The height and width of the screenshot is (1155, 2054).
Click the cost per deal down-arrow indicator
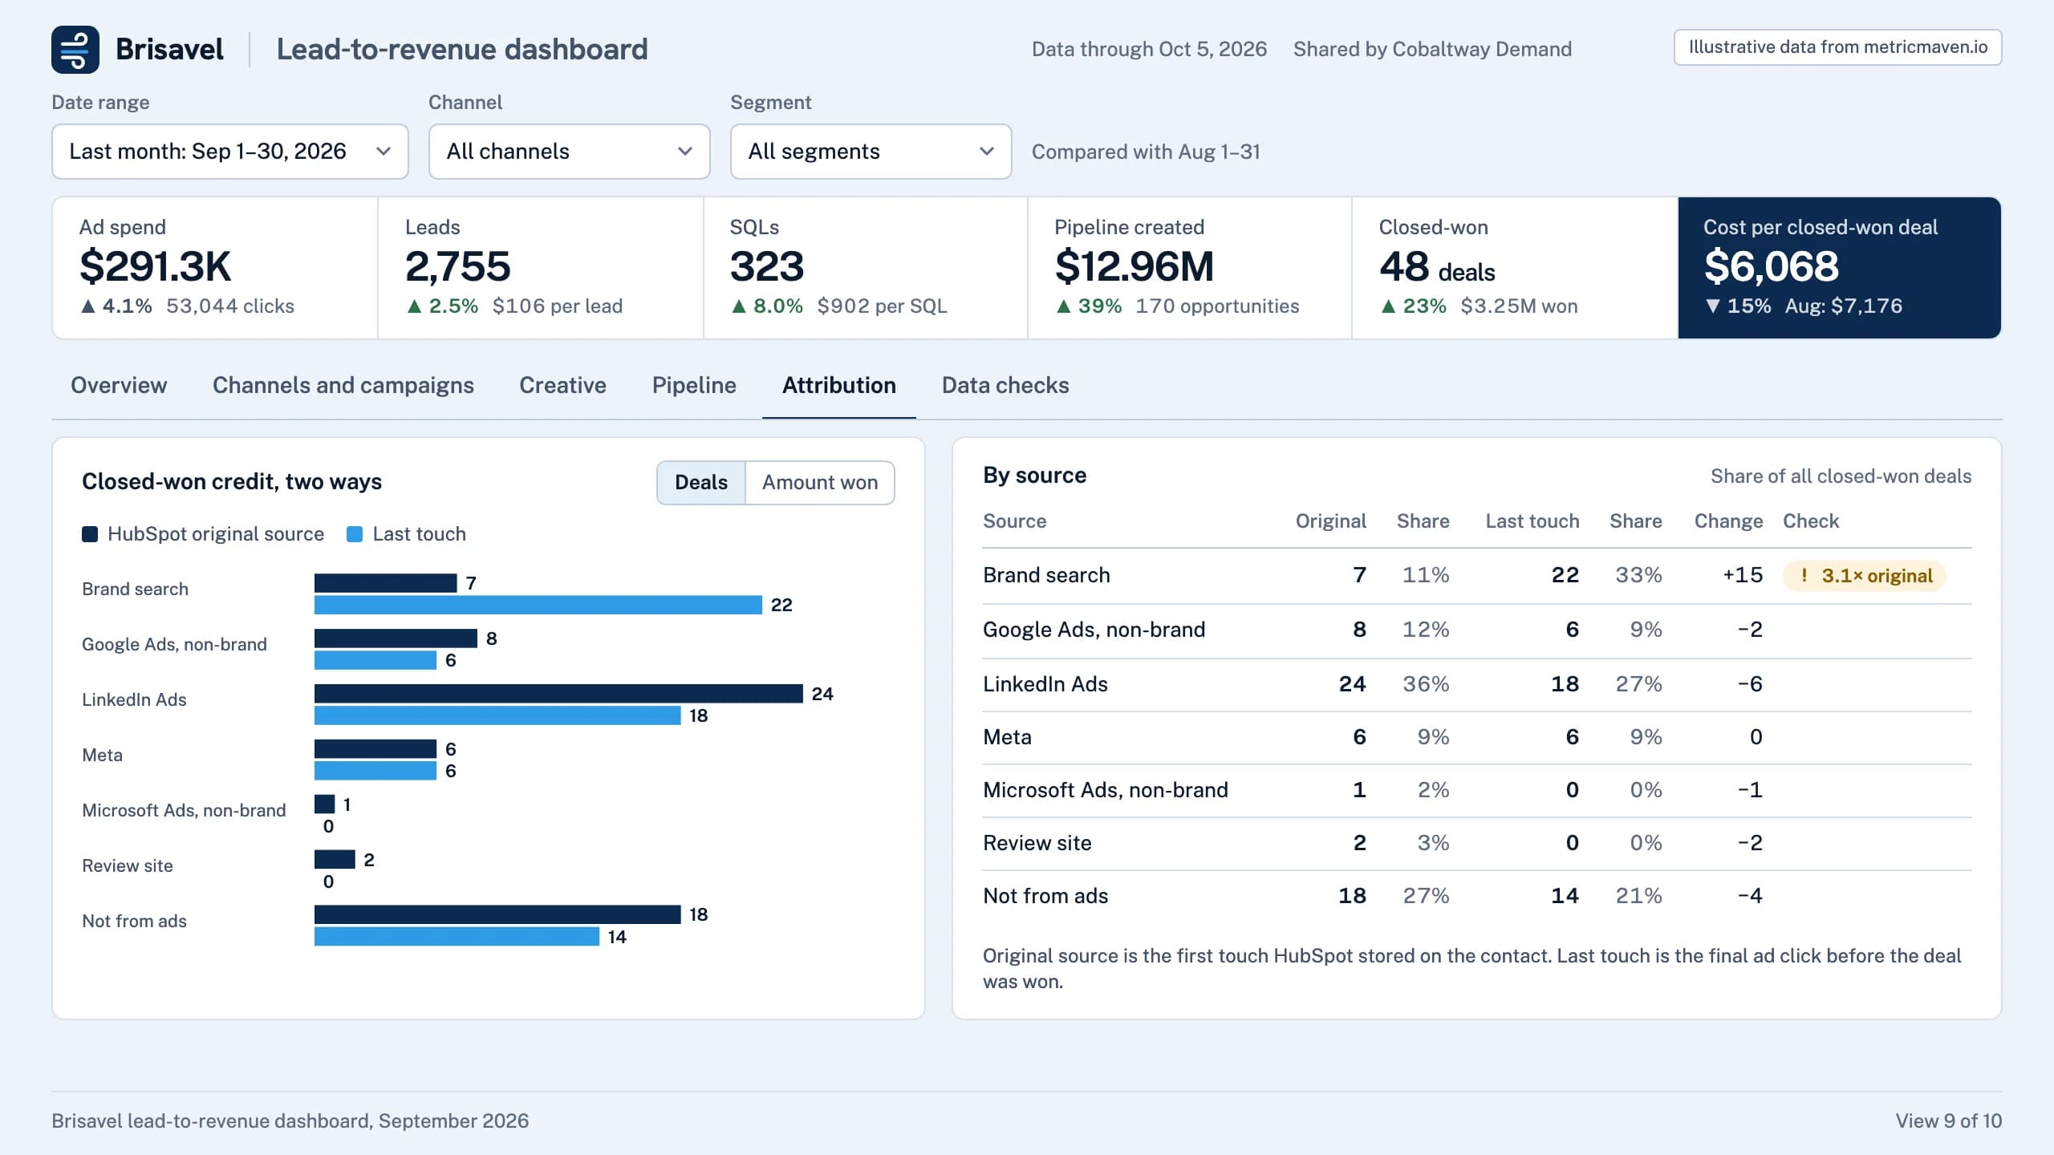[x=1713, y=306]
